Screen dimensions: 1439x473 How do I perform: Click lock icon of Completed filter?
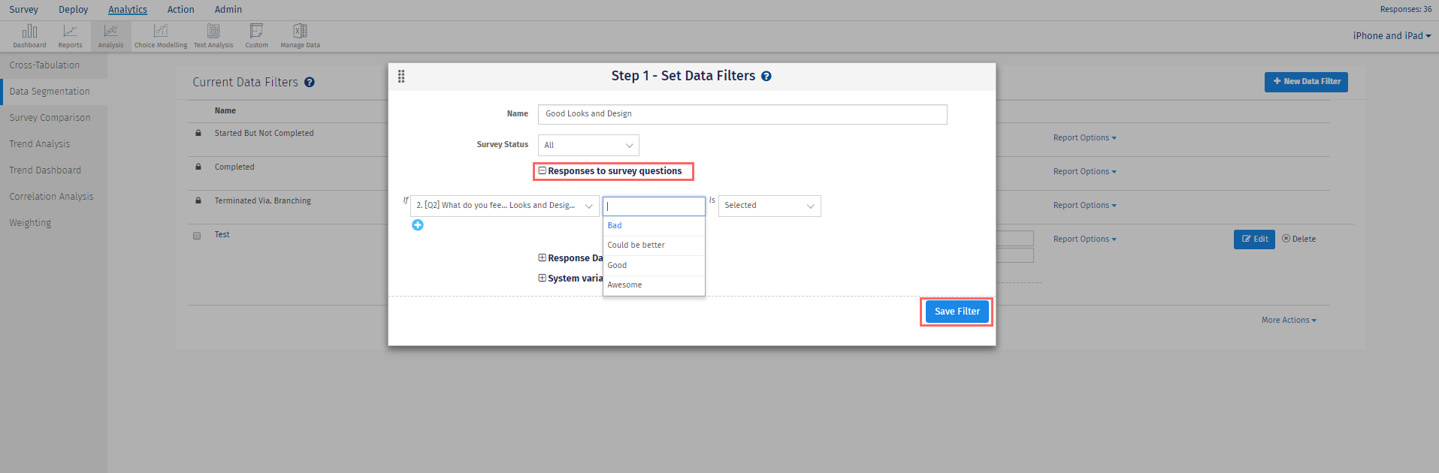point(198,167)
